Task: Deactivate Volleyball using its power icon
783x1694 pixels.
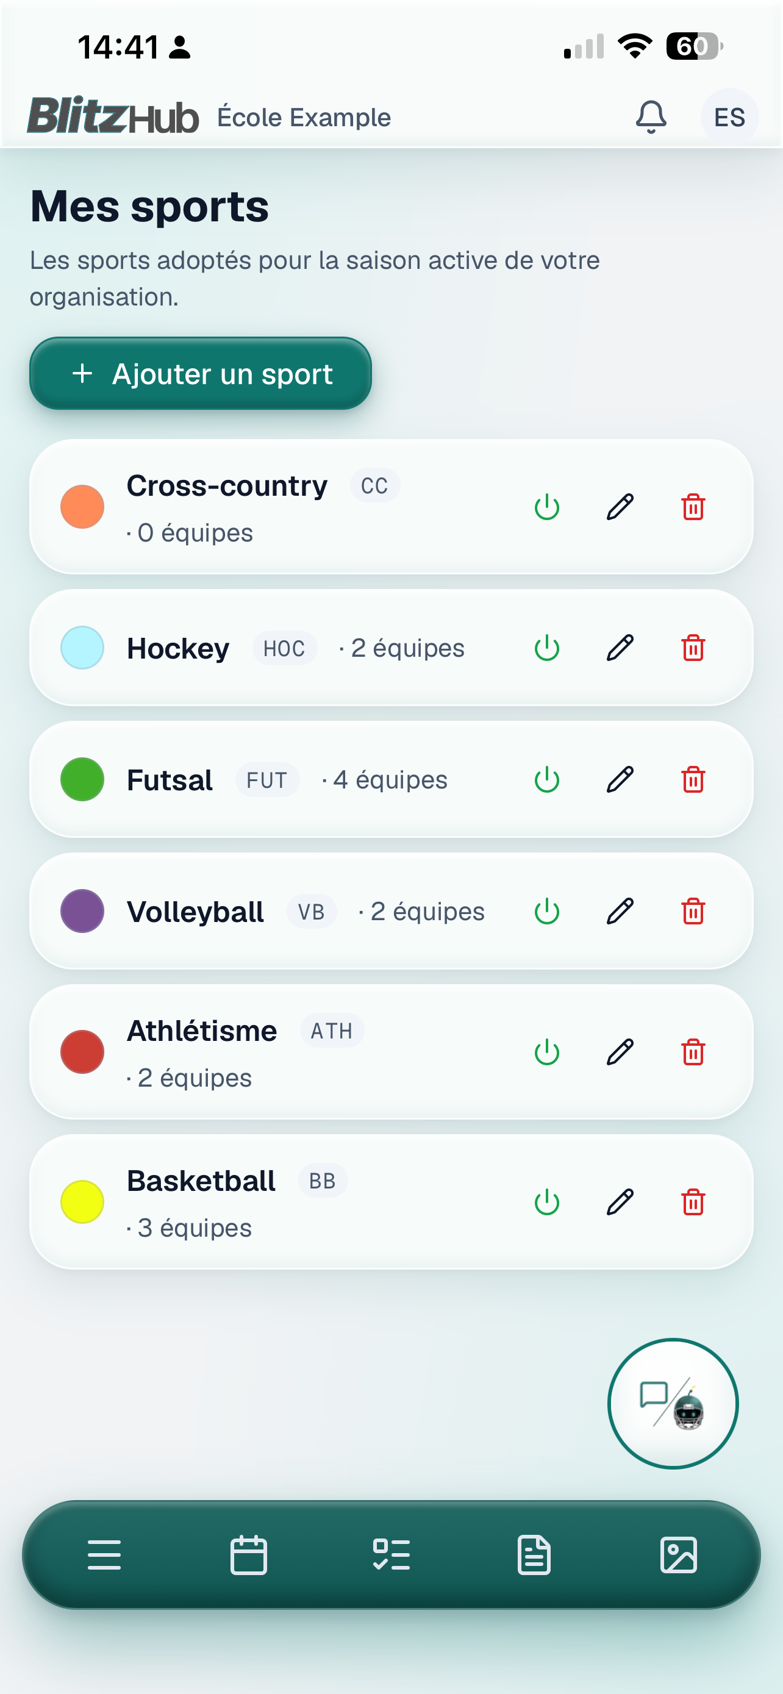Action: 547,912
